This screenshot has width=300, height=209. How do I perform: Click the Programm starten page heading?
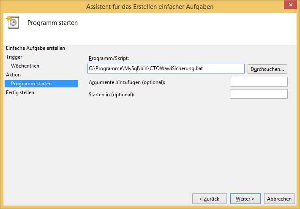click(52, 23)
